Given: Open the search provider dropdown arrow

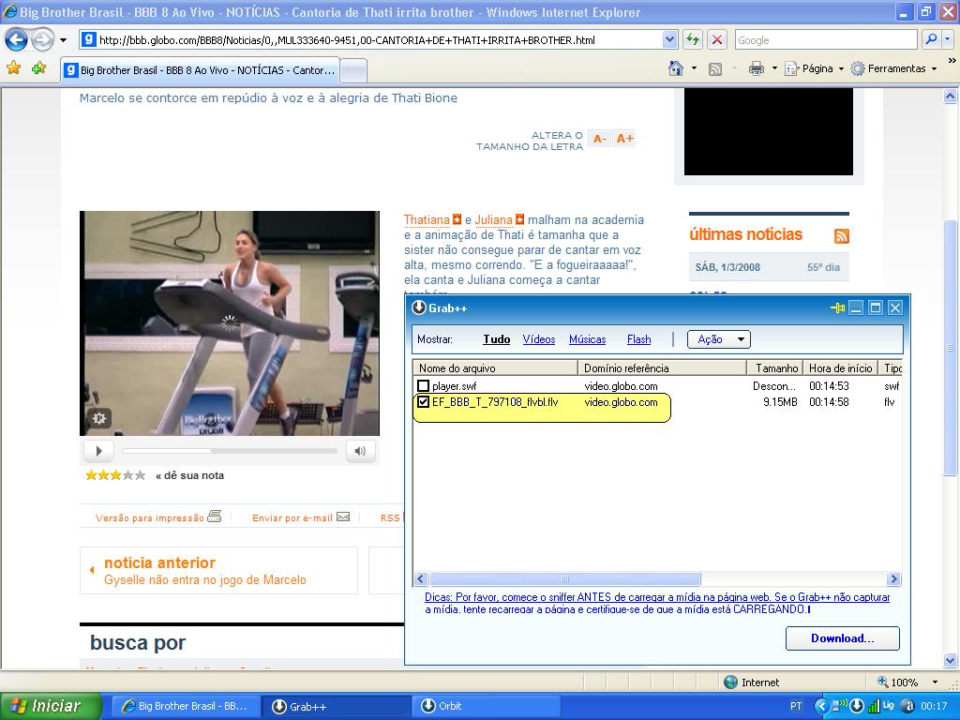Looking at the screenshot, I should point(948,39).
